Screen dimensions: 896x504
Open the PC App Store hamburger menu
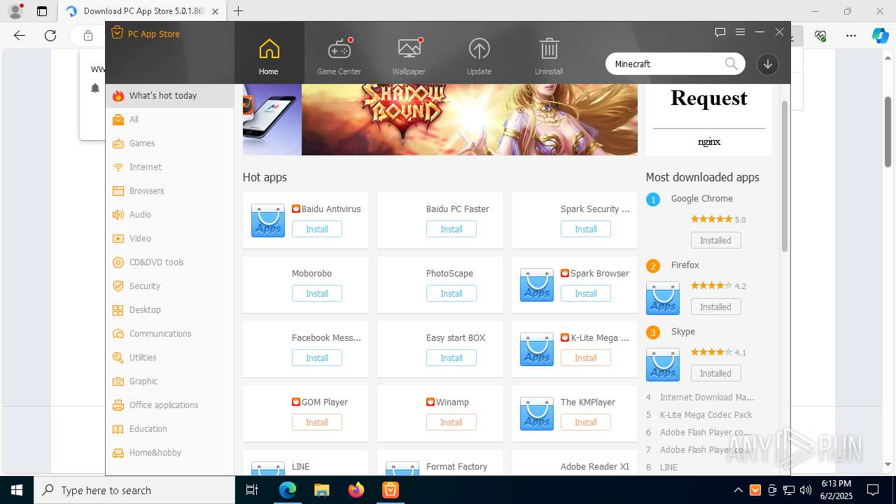pyautogui.click(x=740, y=32)
